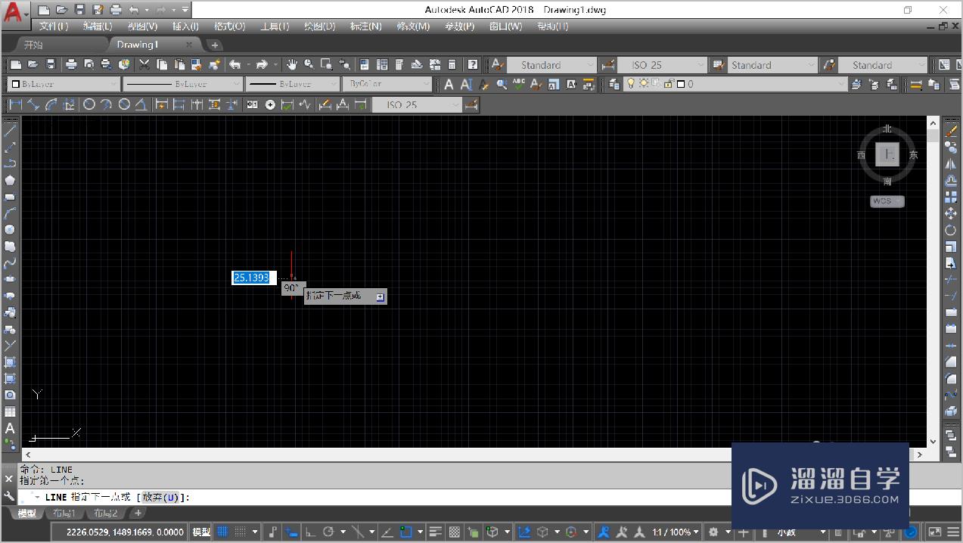Click the Pan hand icon
This screenshot has height=543, width=963.
pos(291,65)
